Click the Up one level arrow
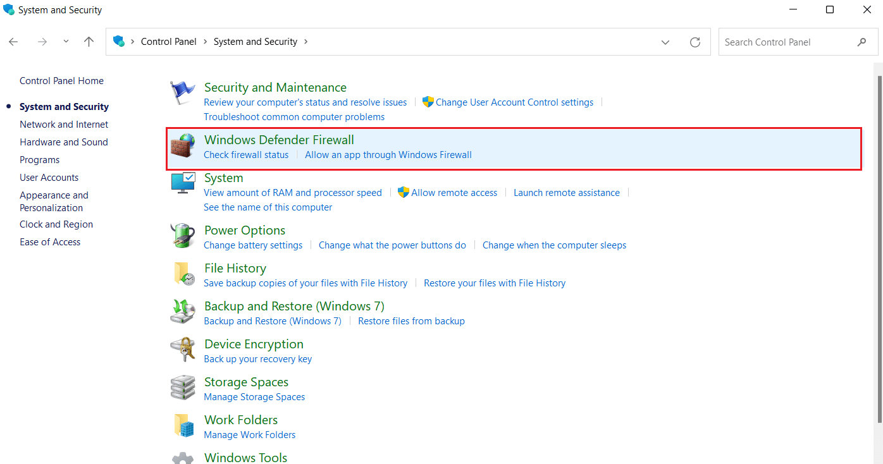The width and height of the screenshot is (883, 464). (89, 42)
